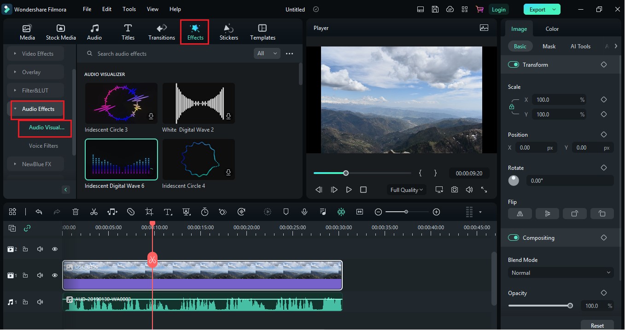
Task: Zoom out the timeline
Action: coord(378,212)
